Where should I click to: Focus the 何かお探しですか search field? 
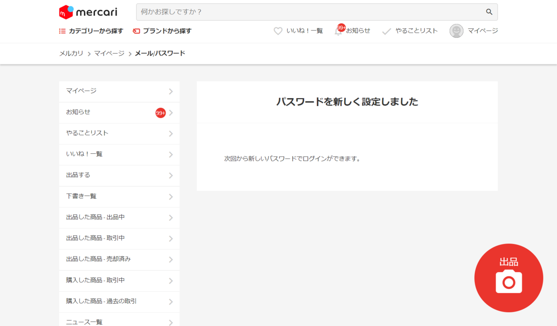point(317,12)
